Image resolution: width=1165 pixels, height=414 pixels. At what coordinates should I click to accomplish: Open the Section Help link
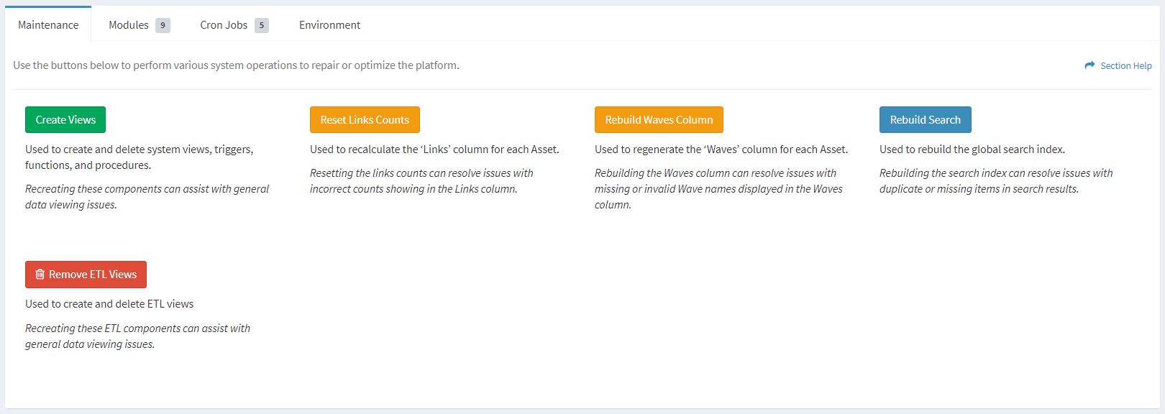(x=1125, y=65)
